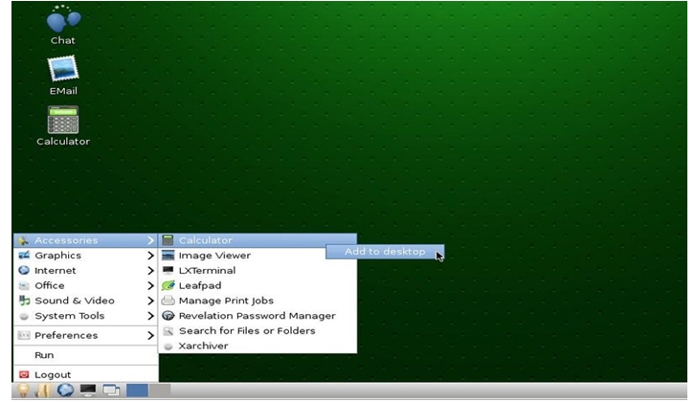Expand the Accessories category arrow

tap(150, 240)
